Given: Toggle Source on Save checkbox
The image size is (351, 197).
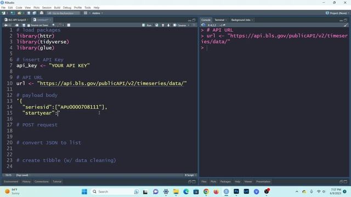Looking at the screenshot, I should pyautogui.click(x=29, y=25).
